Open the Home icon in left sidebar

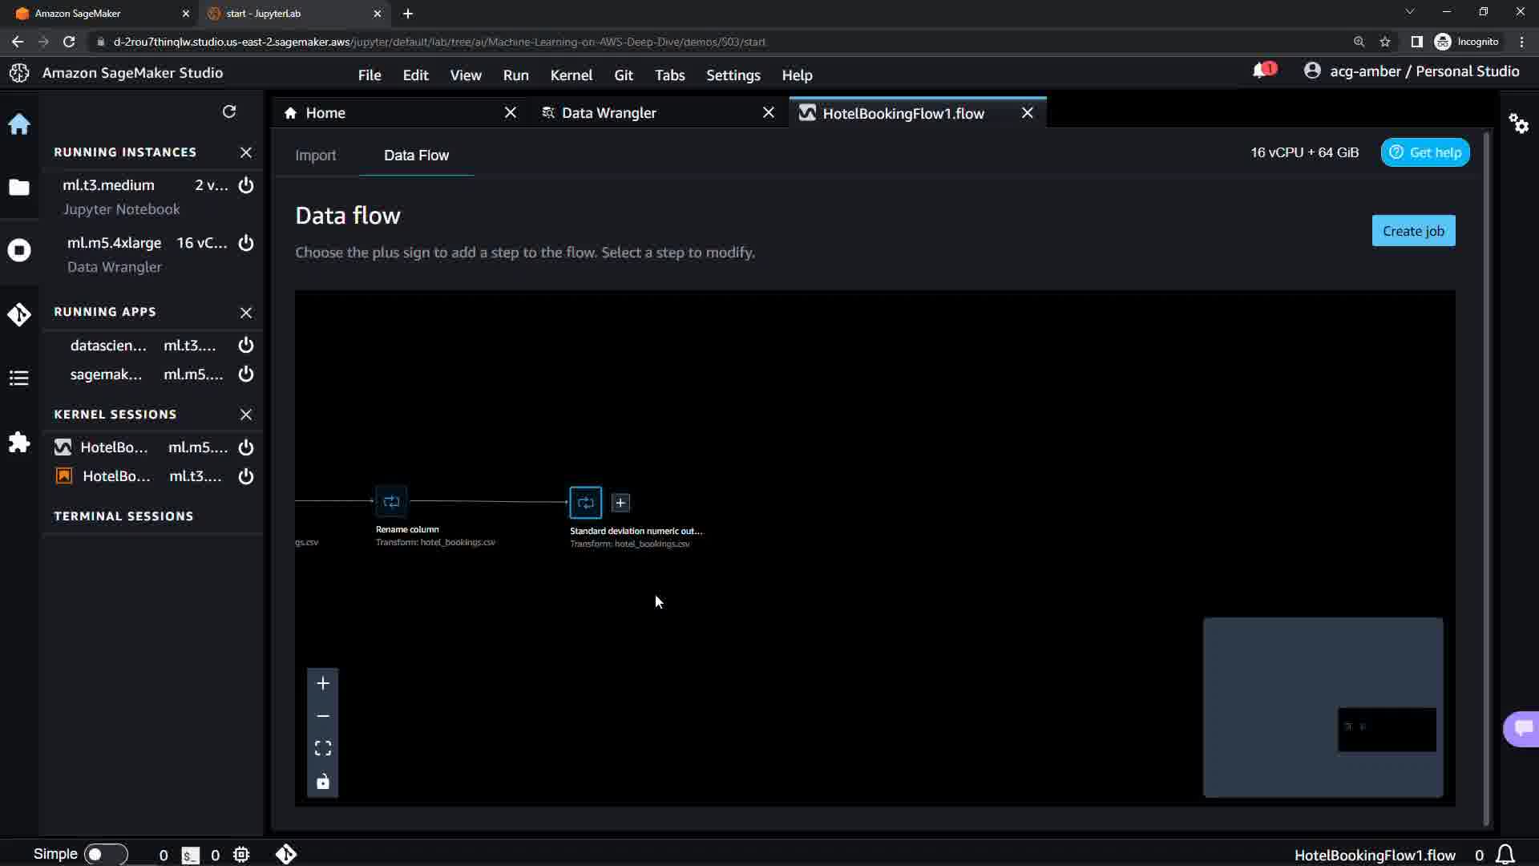[19, 124]
